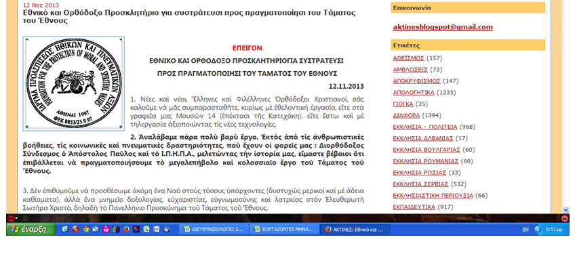Switch to the ΔΙΕΥΘΥΝΣΙΟΛΟΓΙΟ taskbar window
This screenshot has height=271, width=575.
coord(213,229)
